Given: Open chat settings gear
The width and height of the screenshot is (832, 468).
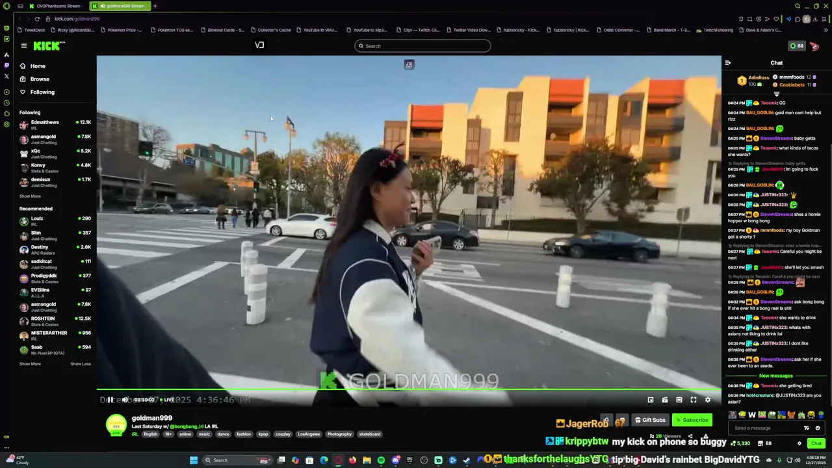Looking at the screenshot, I should click(x=799, y=443).
